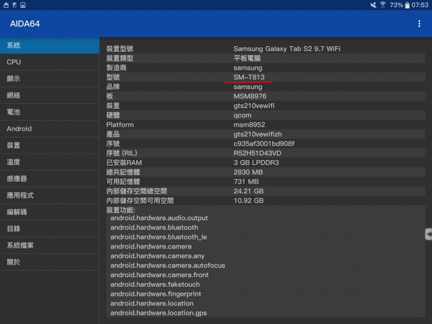Select the 731 MB available memory value
Viewport: 432px width, 324px height.
tap(246, 182)
